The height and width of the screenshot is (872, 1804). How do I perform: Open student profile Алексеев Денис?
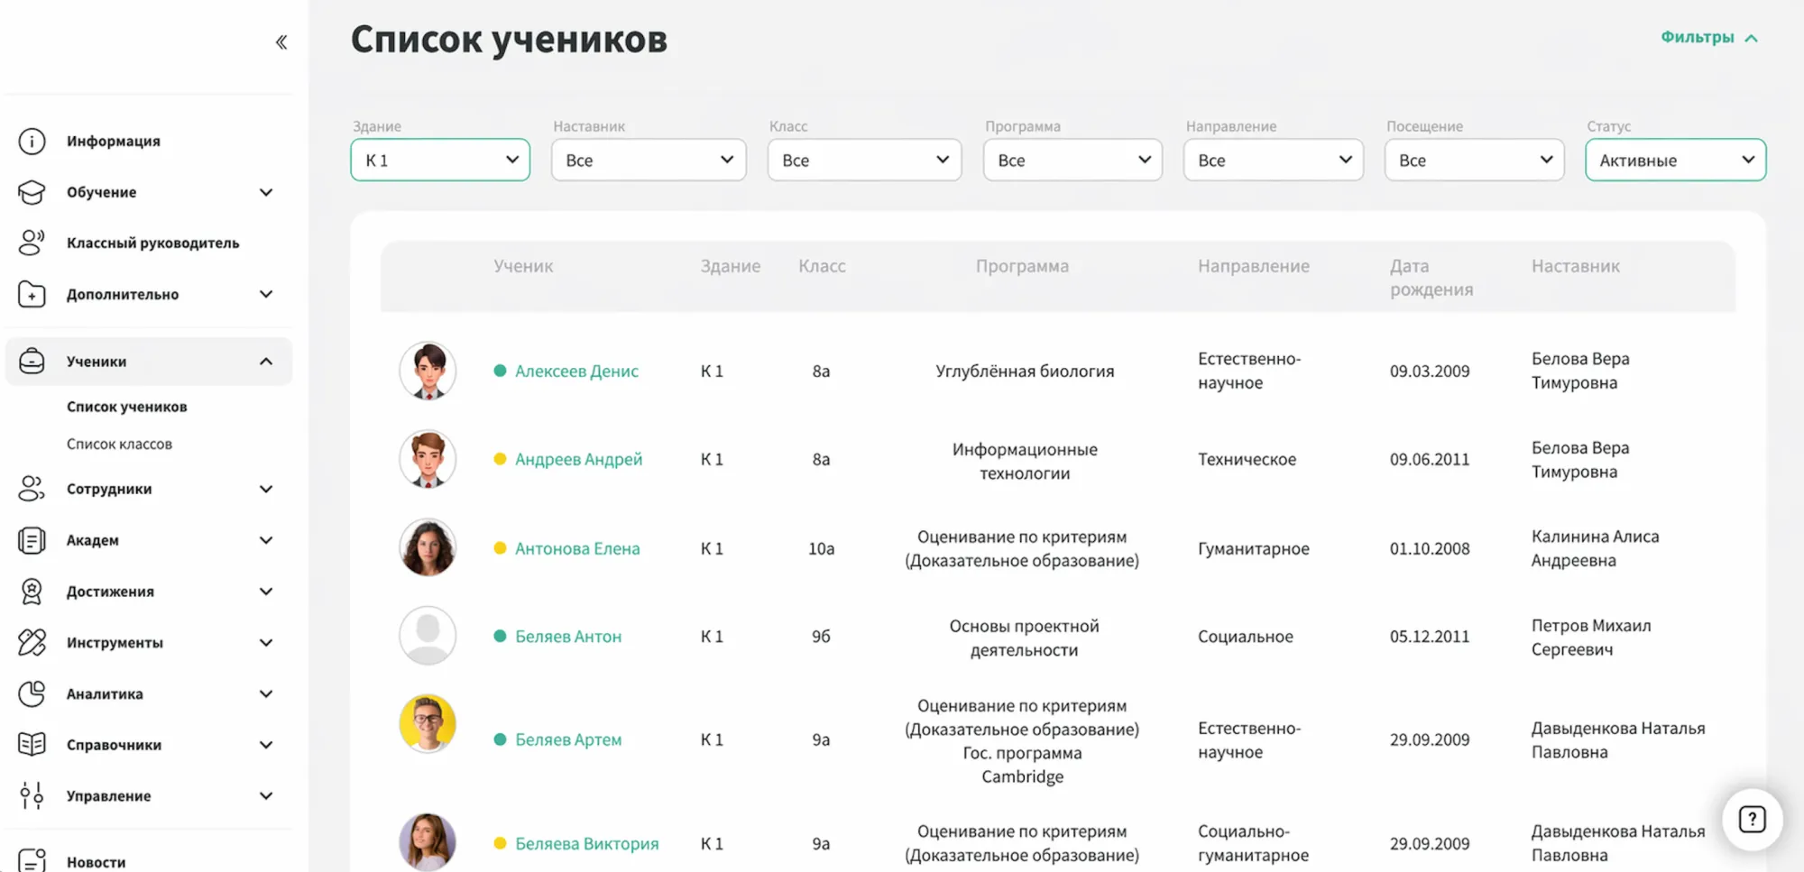(577, 370)
